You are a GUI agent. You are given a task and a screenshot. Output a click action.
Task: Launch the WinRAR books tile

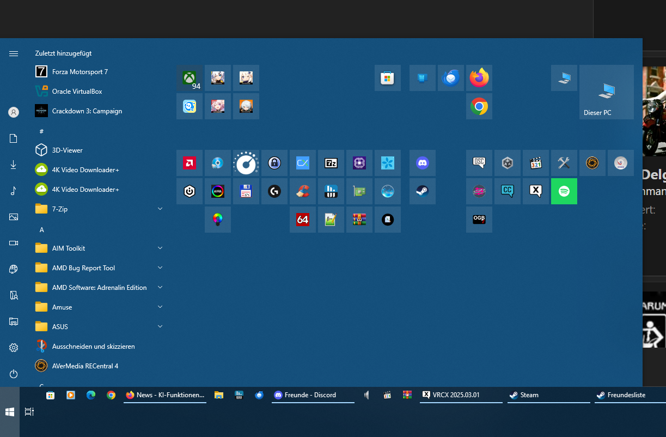(359, 220)
